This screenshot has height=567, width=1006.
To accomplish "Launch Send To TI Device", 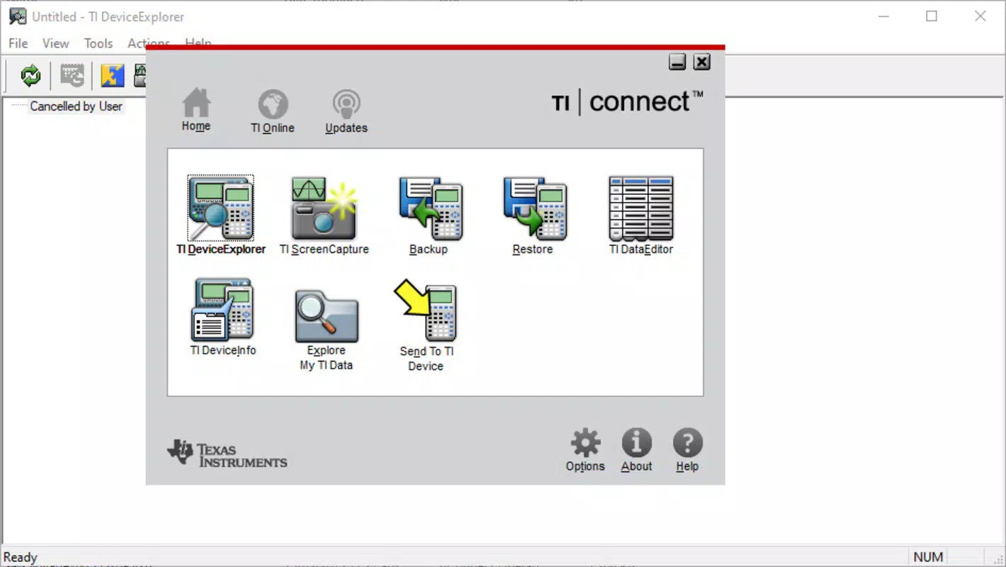I will tap(426, 326).
